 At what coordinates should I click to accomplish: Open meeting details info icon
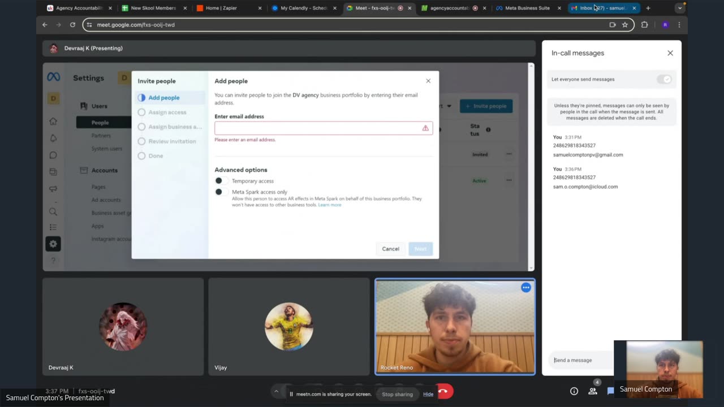574,391
